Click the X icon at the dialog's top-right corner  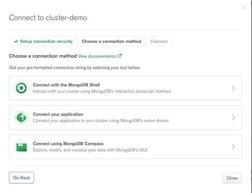point(244,7)
